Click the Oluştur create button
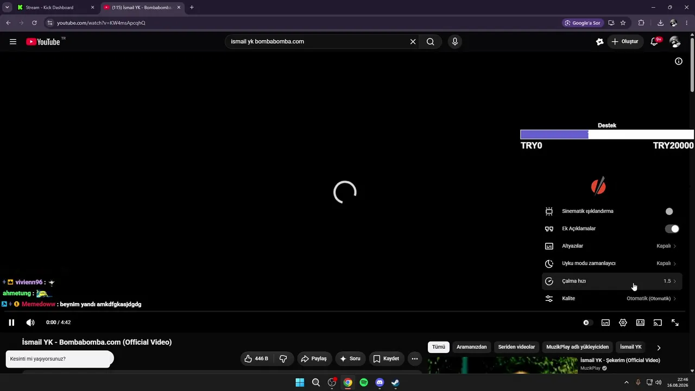The width and height of the screenshot is (695, 391). pyautogui.click(x=625, y=42)
